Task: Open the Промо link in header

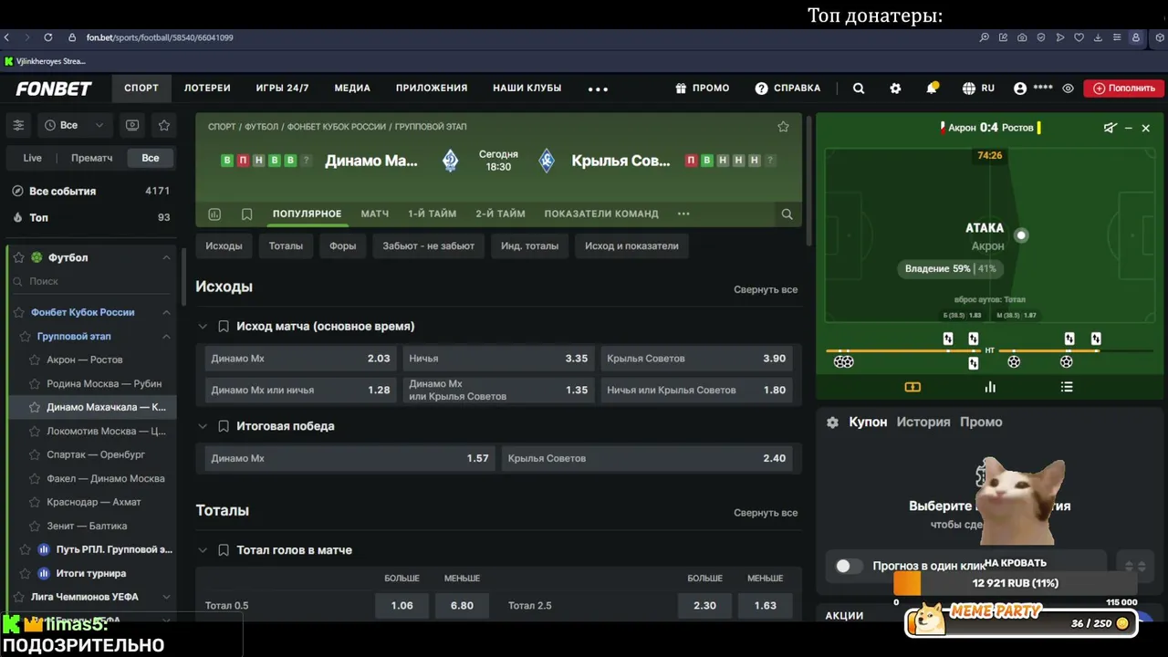Action: pyautogui.click(x=702, y=89)
